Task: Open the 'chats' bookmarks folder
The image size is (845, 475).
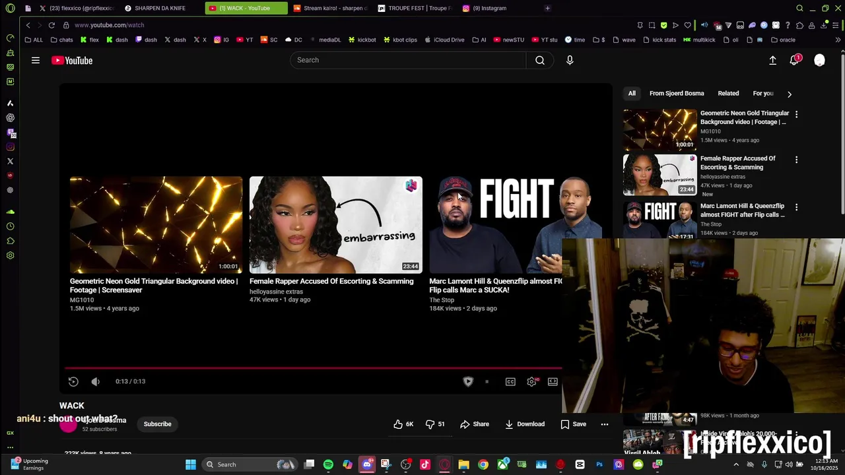Action: click(61, 40)
